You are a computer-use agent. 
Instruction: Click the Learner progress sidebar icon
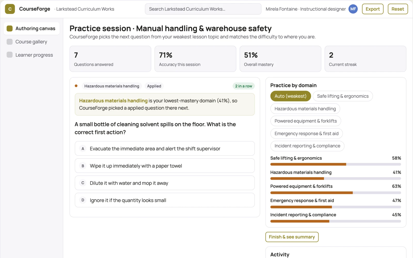click(10, 55)
